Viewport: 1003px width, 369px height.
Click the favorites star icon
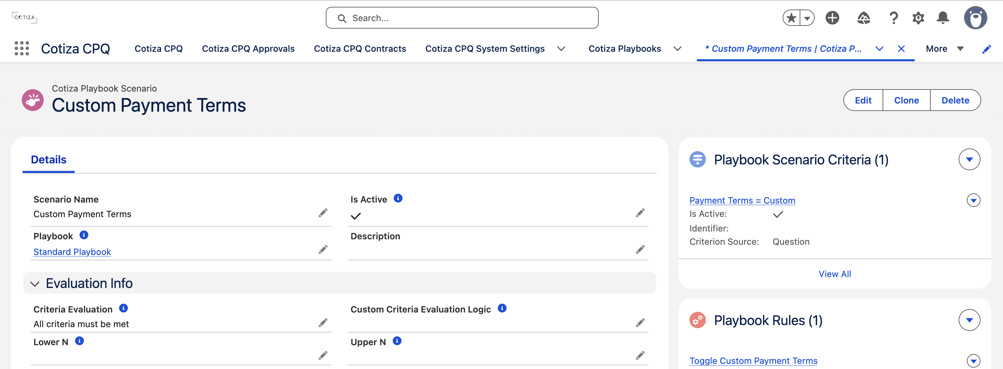pyautogui.click(x=791, y=18)
